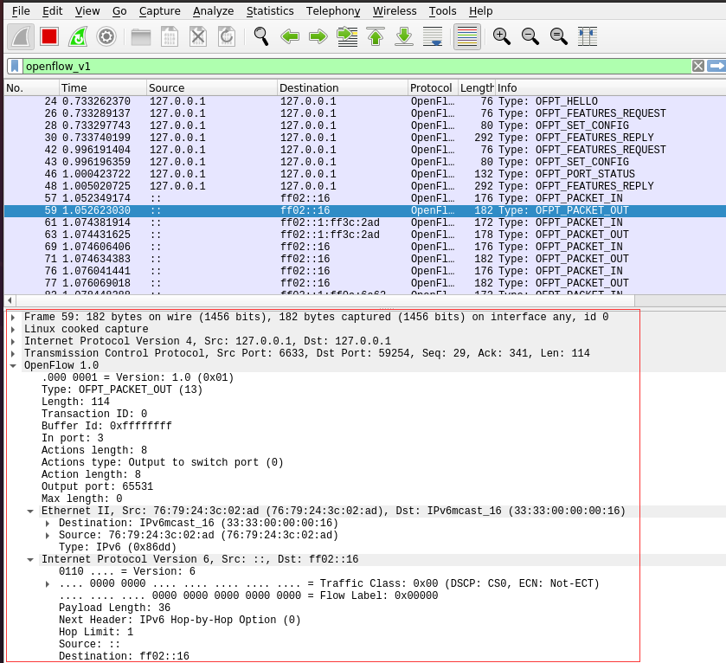Go back to previous packet arrow
Image resolution: width=726 pixels, height=663 pixels.
click(x=290, y=36)
